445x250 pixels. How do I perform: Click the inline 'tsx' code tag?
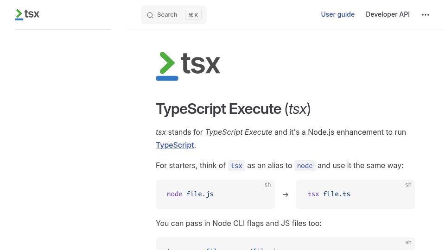[x=236, y=166]
